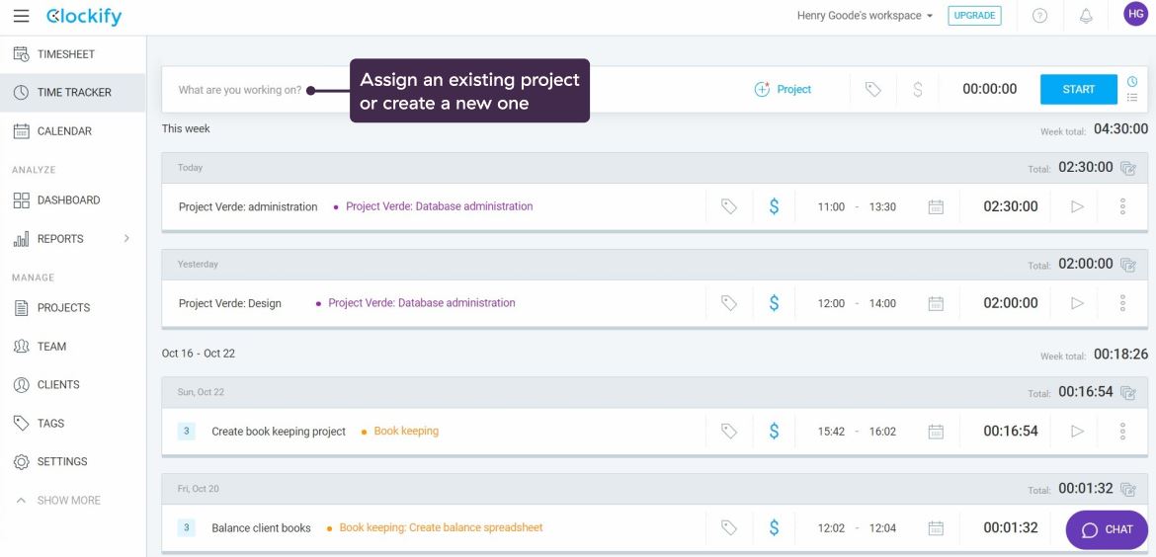
Task: Click the UPGRADE button
Action: (x=973, y=16)
